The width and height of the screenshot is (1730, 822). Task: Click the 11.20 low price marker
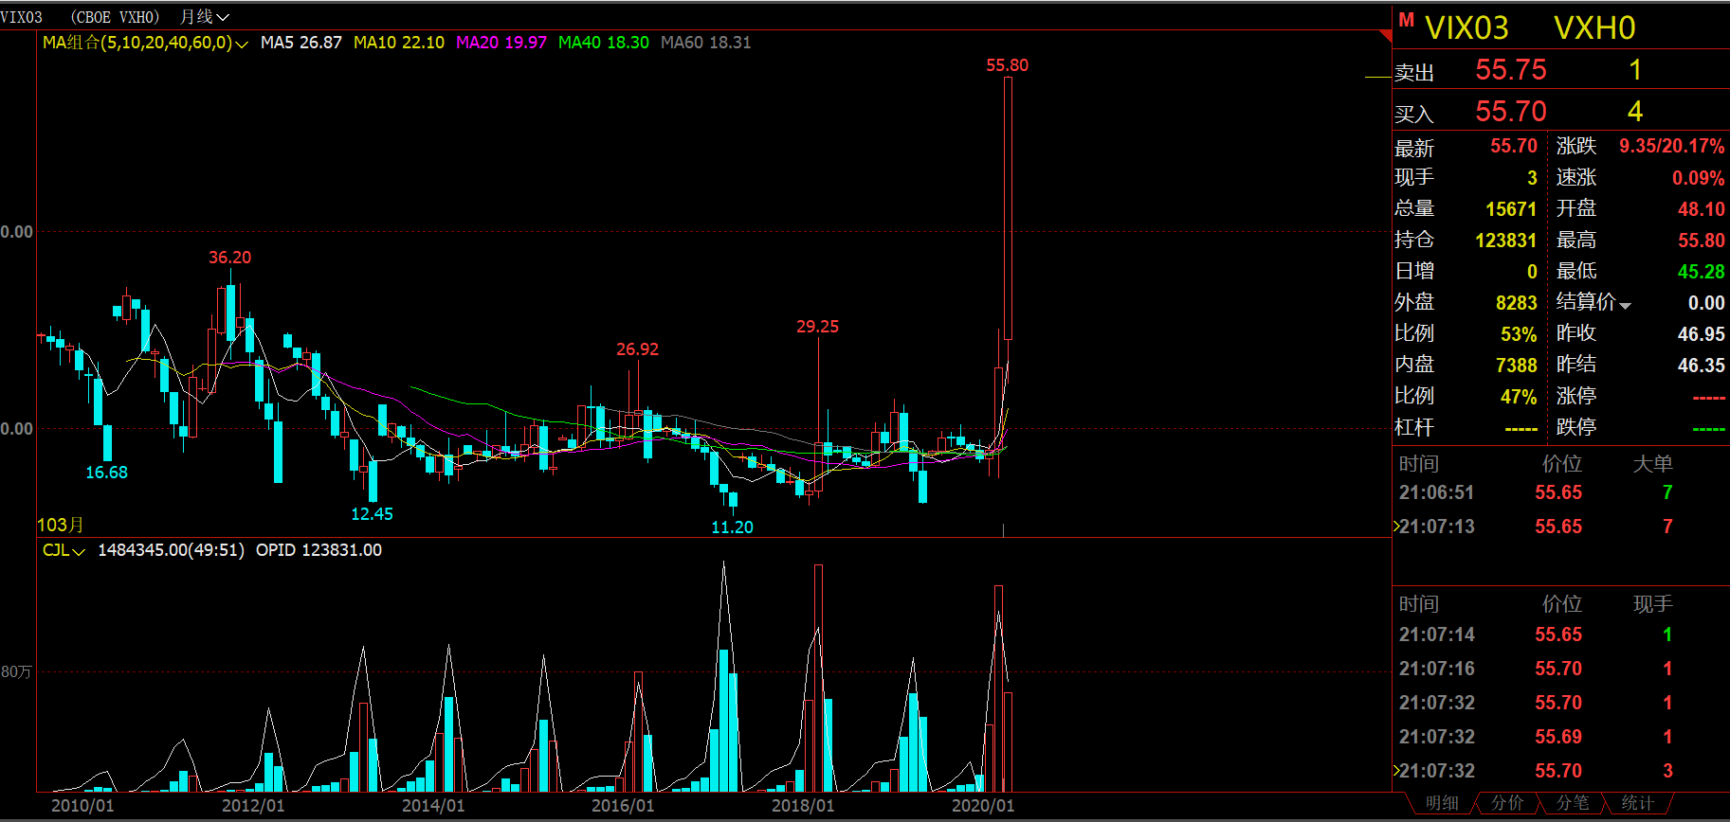(x=732, y=527)
